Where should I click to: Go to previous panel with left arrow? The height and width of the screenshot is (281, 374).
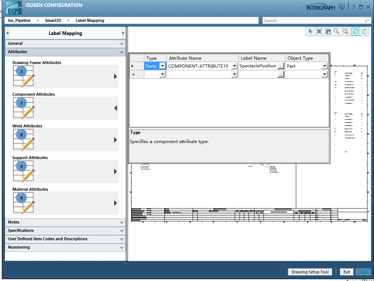pyautogui.click(x=7, y=33)
